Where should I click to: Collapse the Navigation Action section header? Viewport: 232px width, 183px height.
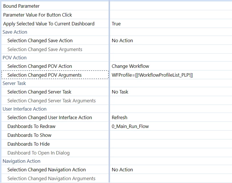click(21, 161)
